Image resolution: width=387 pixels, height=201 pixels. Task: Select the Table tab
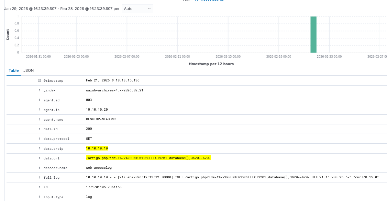(13, 70)
